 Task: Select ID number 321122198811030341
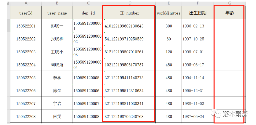tap(130, 103)
